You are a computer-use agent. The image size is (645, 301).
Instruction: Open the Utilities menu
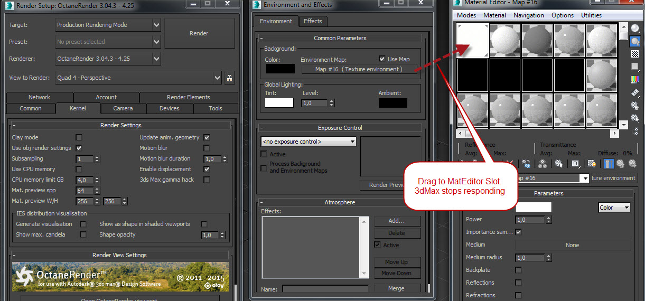(591, 15)
